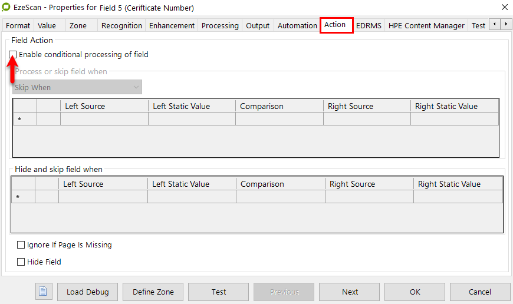This screenshot has height=304, width=513.
Task: Tick Ignore If Page Is Missing
Action: pyautogui.click(x=21, y=245)
